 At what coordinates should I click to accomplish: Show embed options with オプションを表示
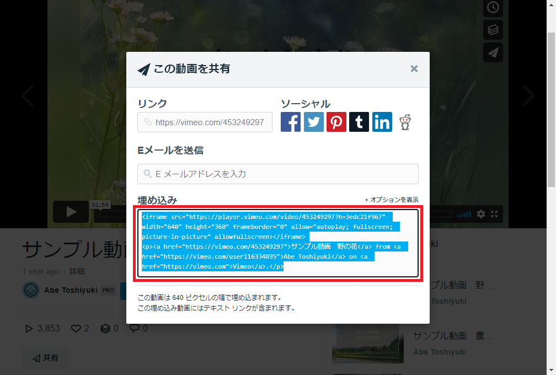(392, 200)
